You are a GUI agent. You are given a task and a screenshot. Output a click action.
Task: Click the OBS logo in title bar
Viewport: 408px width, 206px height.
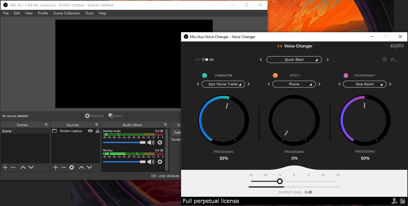click(5, 5)
